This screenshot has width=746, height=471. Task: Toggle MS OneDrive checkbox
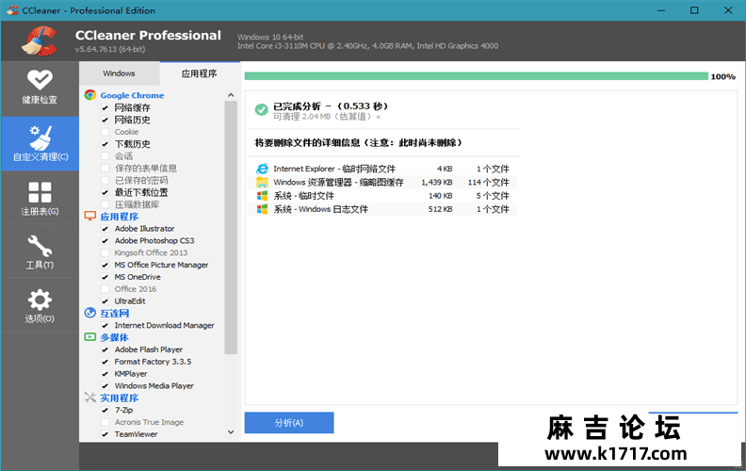(105, 277)
